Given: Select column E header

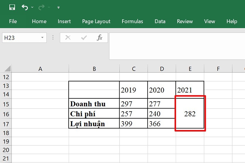Looking at the screenshot, I should [x=190, y=69].
